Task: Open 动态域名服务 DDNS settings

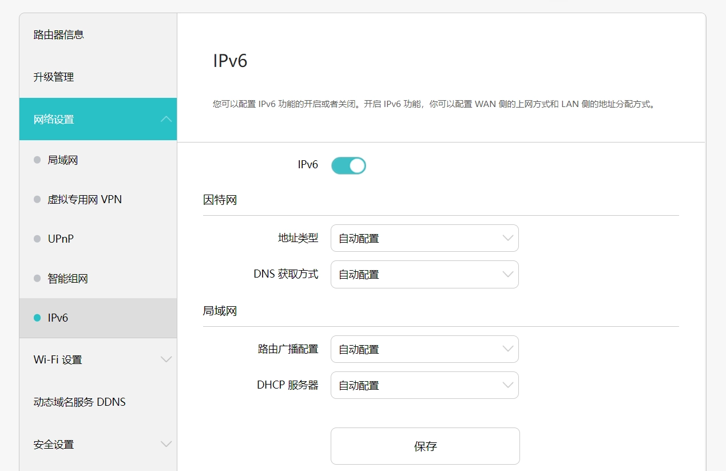Action: click(x=78, y=402)
